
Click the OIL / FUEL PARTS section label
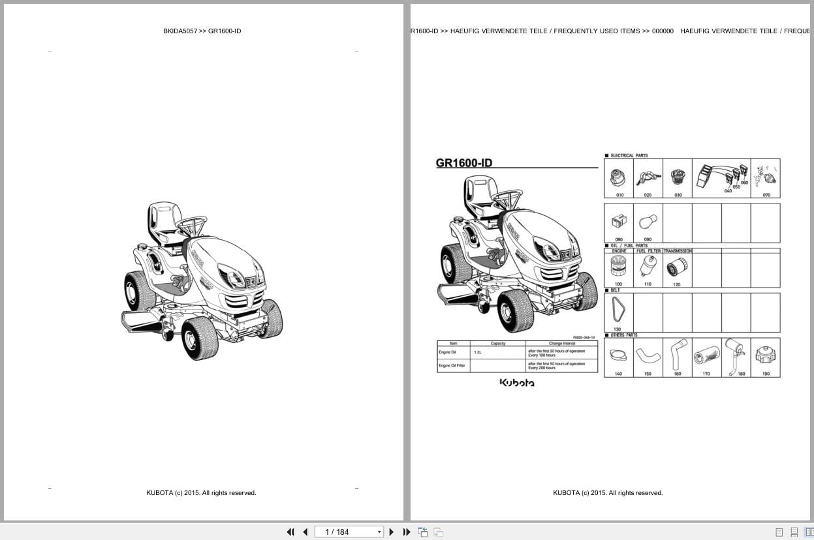coord(629,246)
